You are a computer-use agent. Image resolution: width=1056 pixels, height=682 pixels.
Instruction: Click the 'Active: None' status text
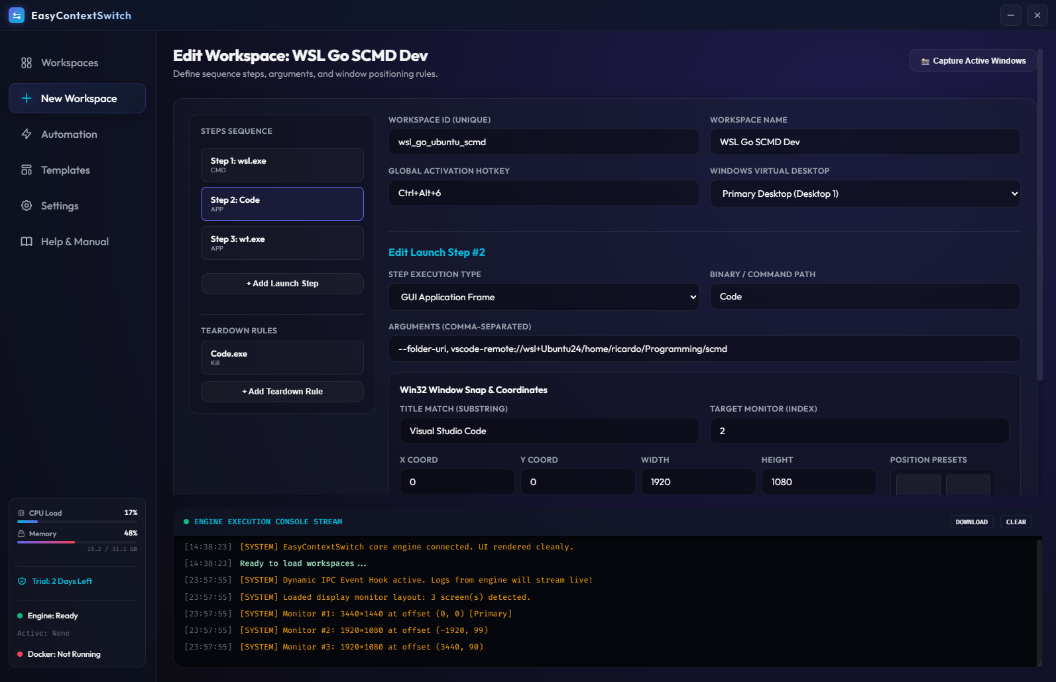pos(43,634)
